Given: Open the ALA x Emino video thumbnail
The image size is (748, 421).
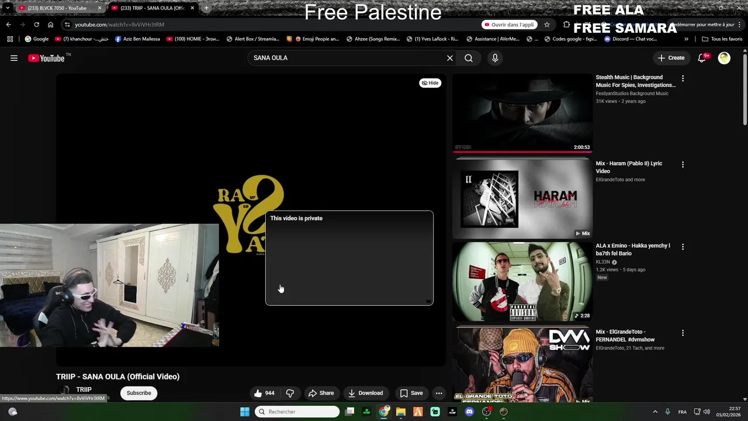Looking at the screenshot, I should point(522,281).
